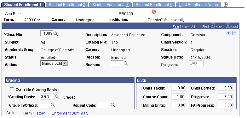The height and width of the screenshot is (118, 247).
Task: Click the subject value 'Art'
Action: (43, 43)
